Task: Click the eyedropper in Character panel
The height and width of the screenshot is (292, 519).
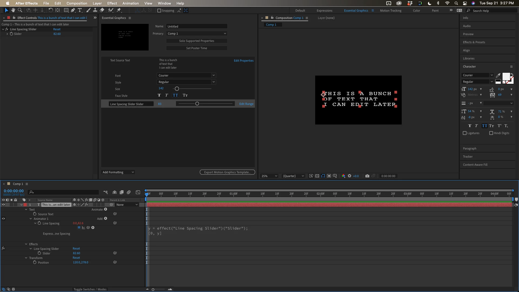Action: tap(498, 75)
